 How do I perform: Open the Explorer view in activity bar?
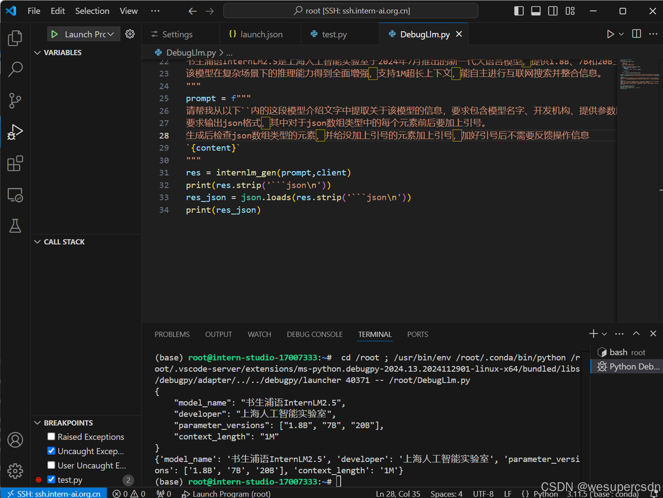[15, 38]
